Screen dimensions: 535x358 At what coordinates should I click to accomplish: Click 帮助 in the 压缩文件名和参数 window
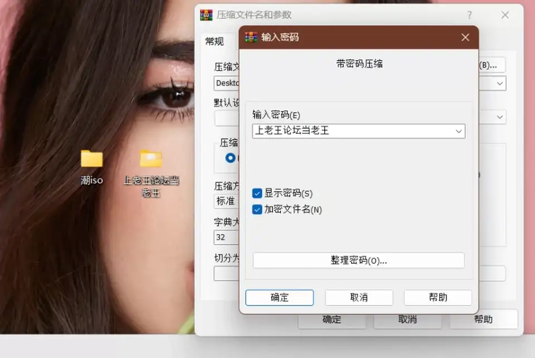[484, 320]
